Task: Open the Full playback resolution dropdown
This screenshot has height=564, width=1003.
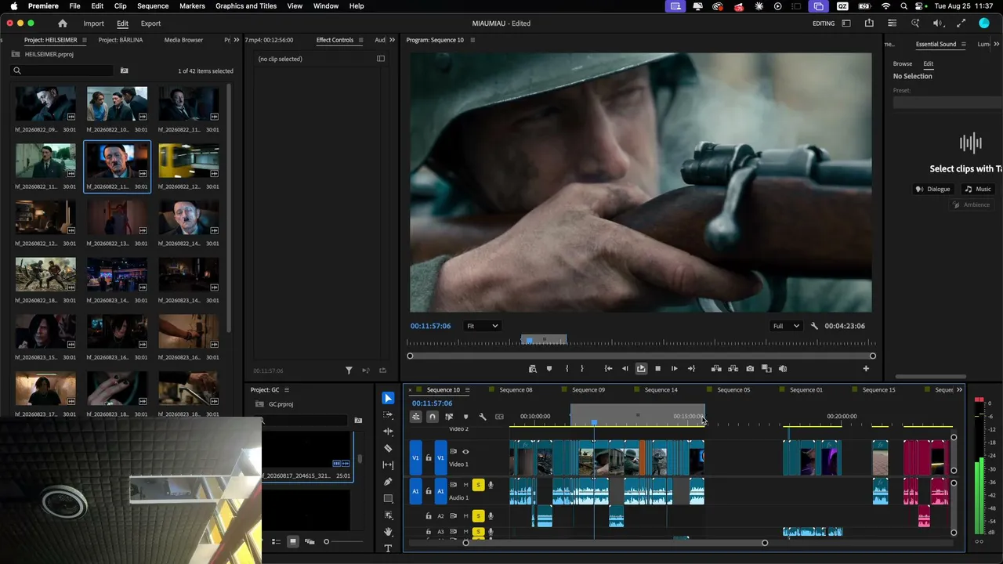Action: click(786, 326)
